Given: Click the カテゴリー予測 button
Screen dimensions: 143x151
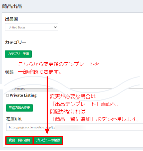Looking at the screenshot, I should pyautogui.click(x=18, y=54).
